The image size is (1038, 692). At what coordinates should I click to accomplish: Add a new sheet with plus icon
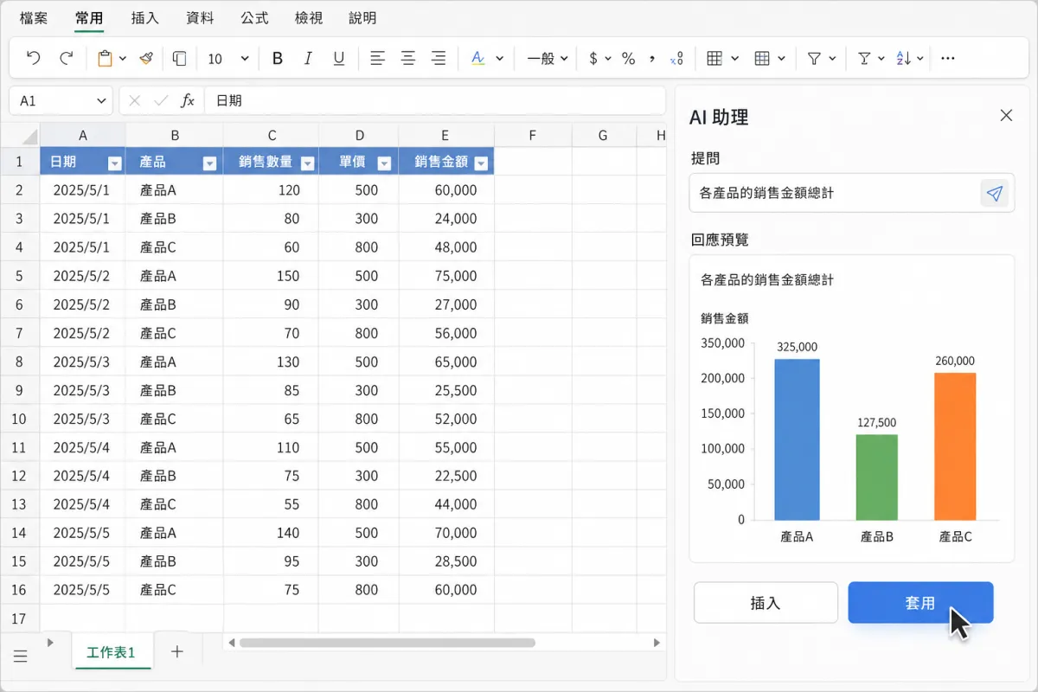(x=177, y=651)
